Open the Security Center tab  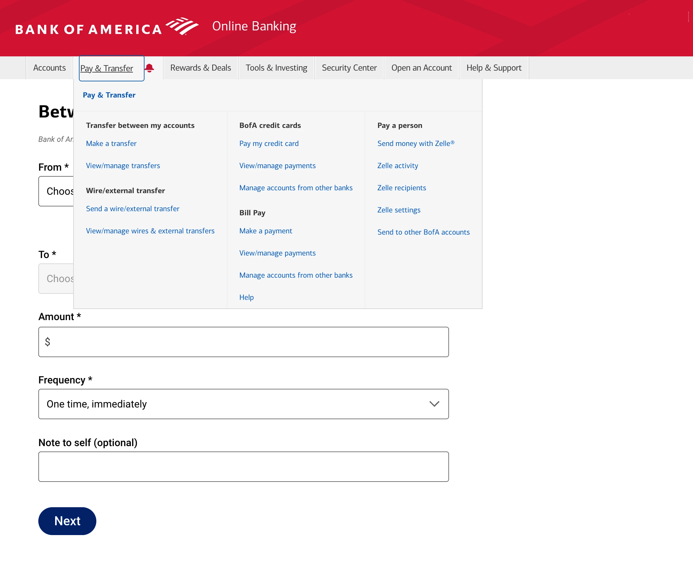(x=349, y=68)
